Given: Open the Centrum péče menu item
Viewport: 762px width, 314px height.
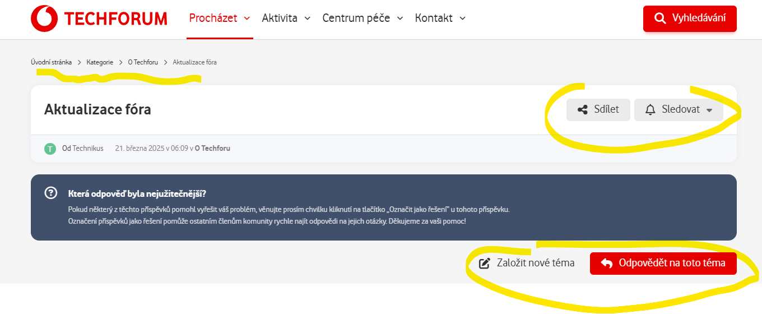Looking at the screenshot, I should click(x=363, y=18).
